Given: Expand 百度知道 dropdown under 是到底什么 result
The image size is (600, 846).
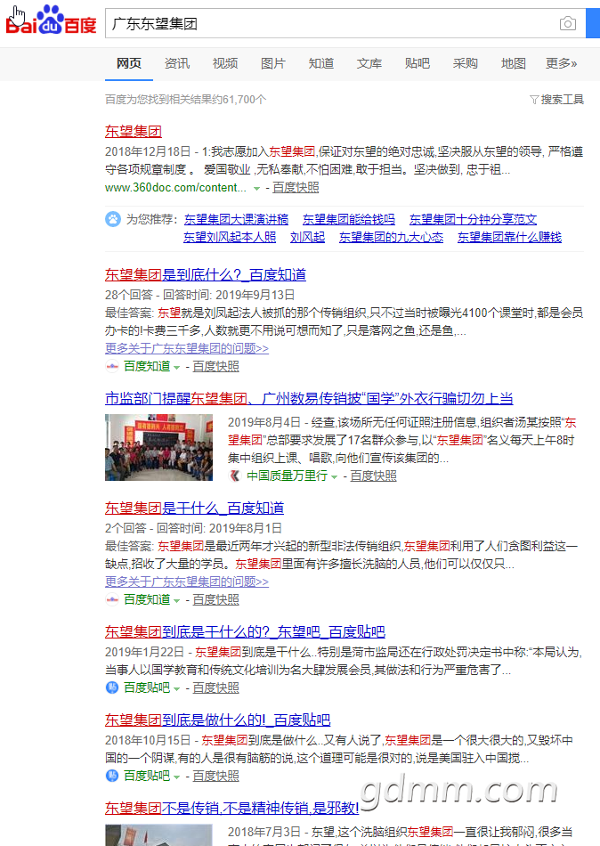Looking at the screenshot, I should pos(176,368).
